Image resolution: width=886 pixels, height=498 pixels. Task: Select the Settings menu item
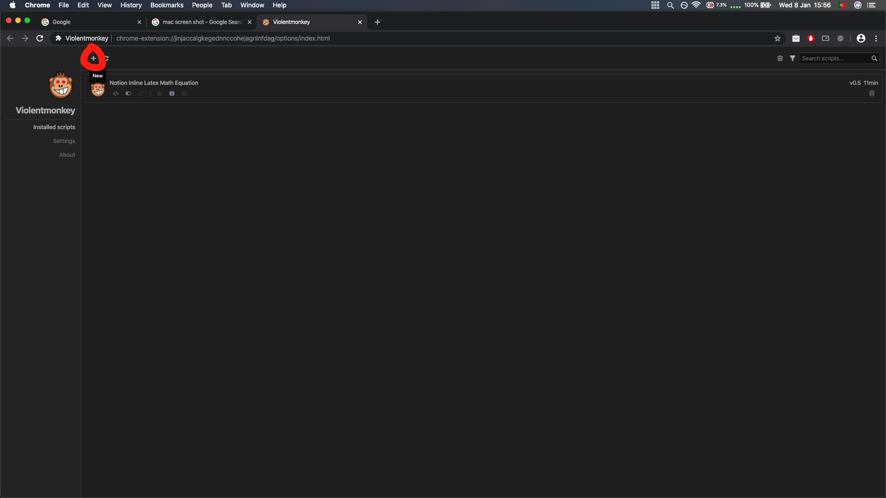(64, 141)
